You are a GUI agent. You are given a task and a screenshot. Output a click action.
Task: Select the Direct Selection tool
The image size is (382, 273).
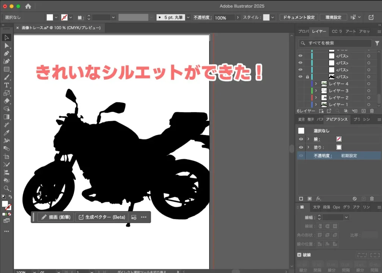point(6,45)
